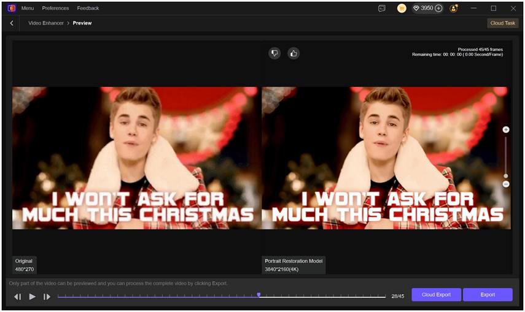Open the message center icon
525x312 pixels.
click(382, 9)
